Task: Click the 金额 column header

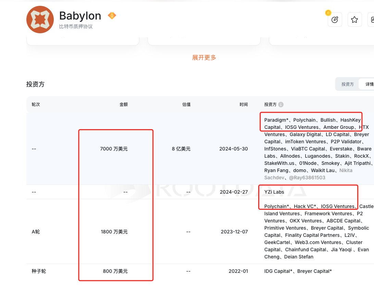Action: [124, 104]
